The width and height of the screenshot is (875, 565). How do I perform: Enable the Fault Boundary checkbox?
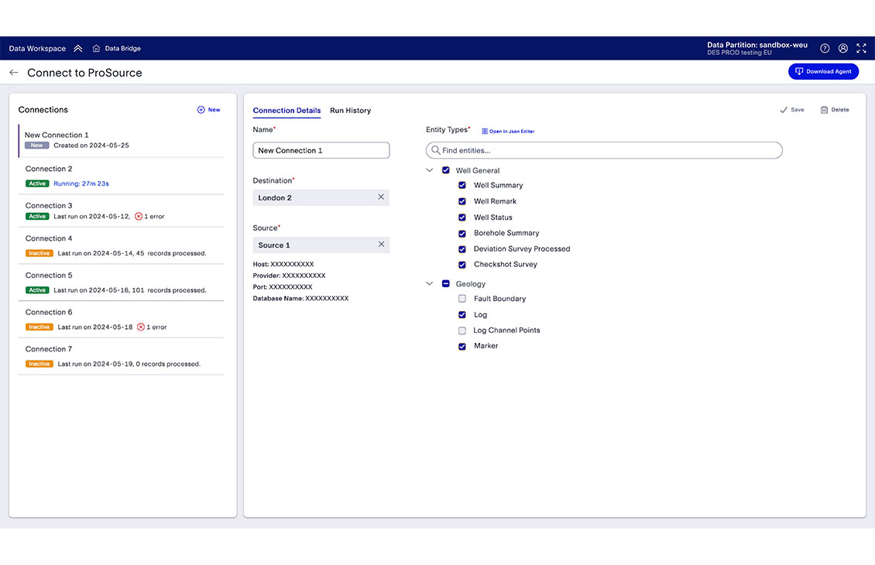coord(462,299)
